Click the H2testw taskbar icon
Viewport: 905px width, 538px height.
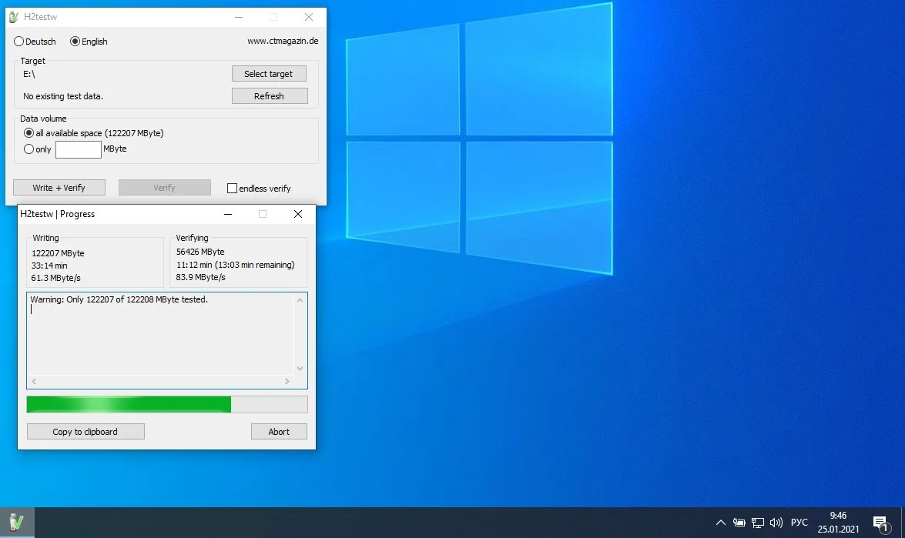(x=17, y=523)
